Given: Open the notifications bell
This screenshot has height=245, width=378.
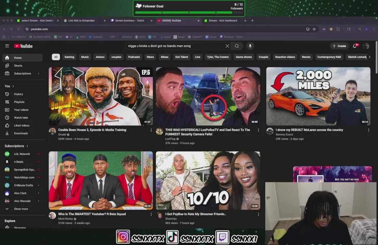Looking at the screenshot, I should point(354,46).
